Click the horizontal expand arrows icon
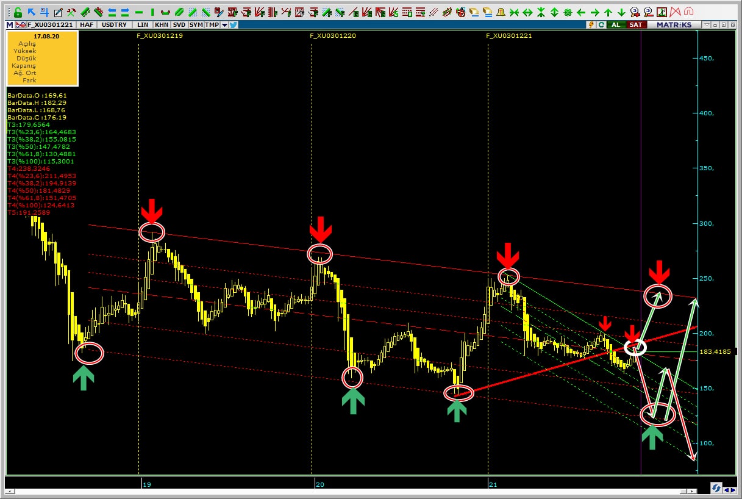 [527, 12]
